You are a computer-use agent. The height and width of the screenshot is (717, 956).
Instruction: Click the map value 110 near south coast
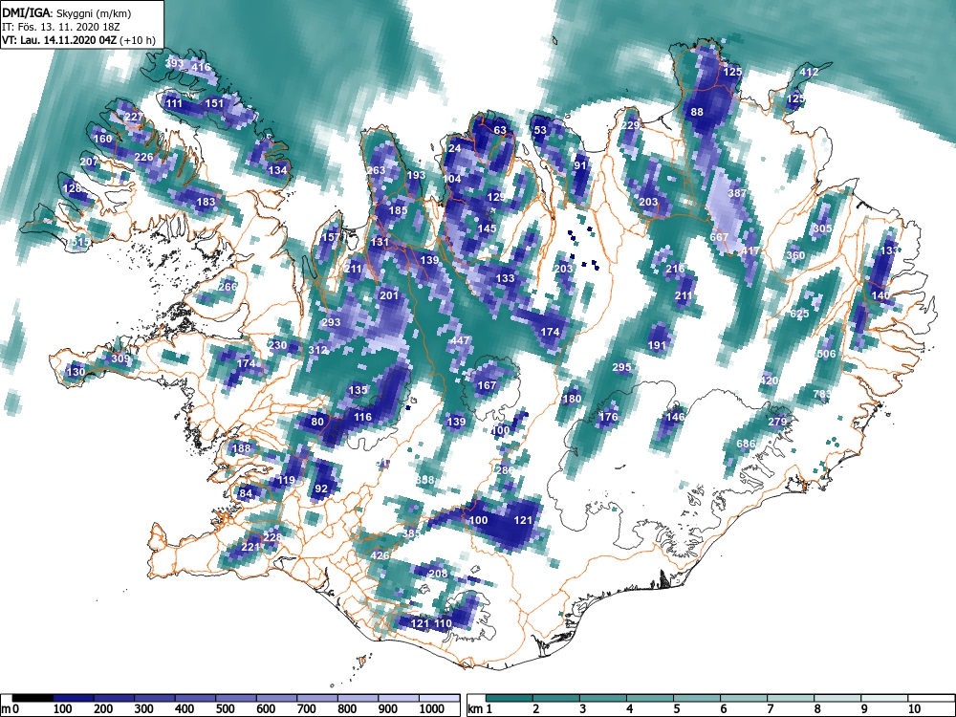coord(444,623)
